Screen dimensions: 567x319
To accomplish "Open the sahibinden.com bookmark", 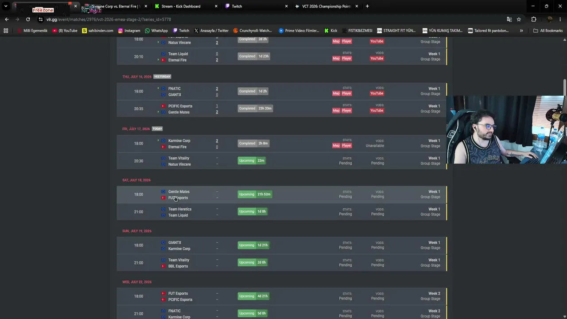I will coord(97,31).
